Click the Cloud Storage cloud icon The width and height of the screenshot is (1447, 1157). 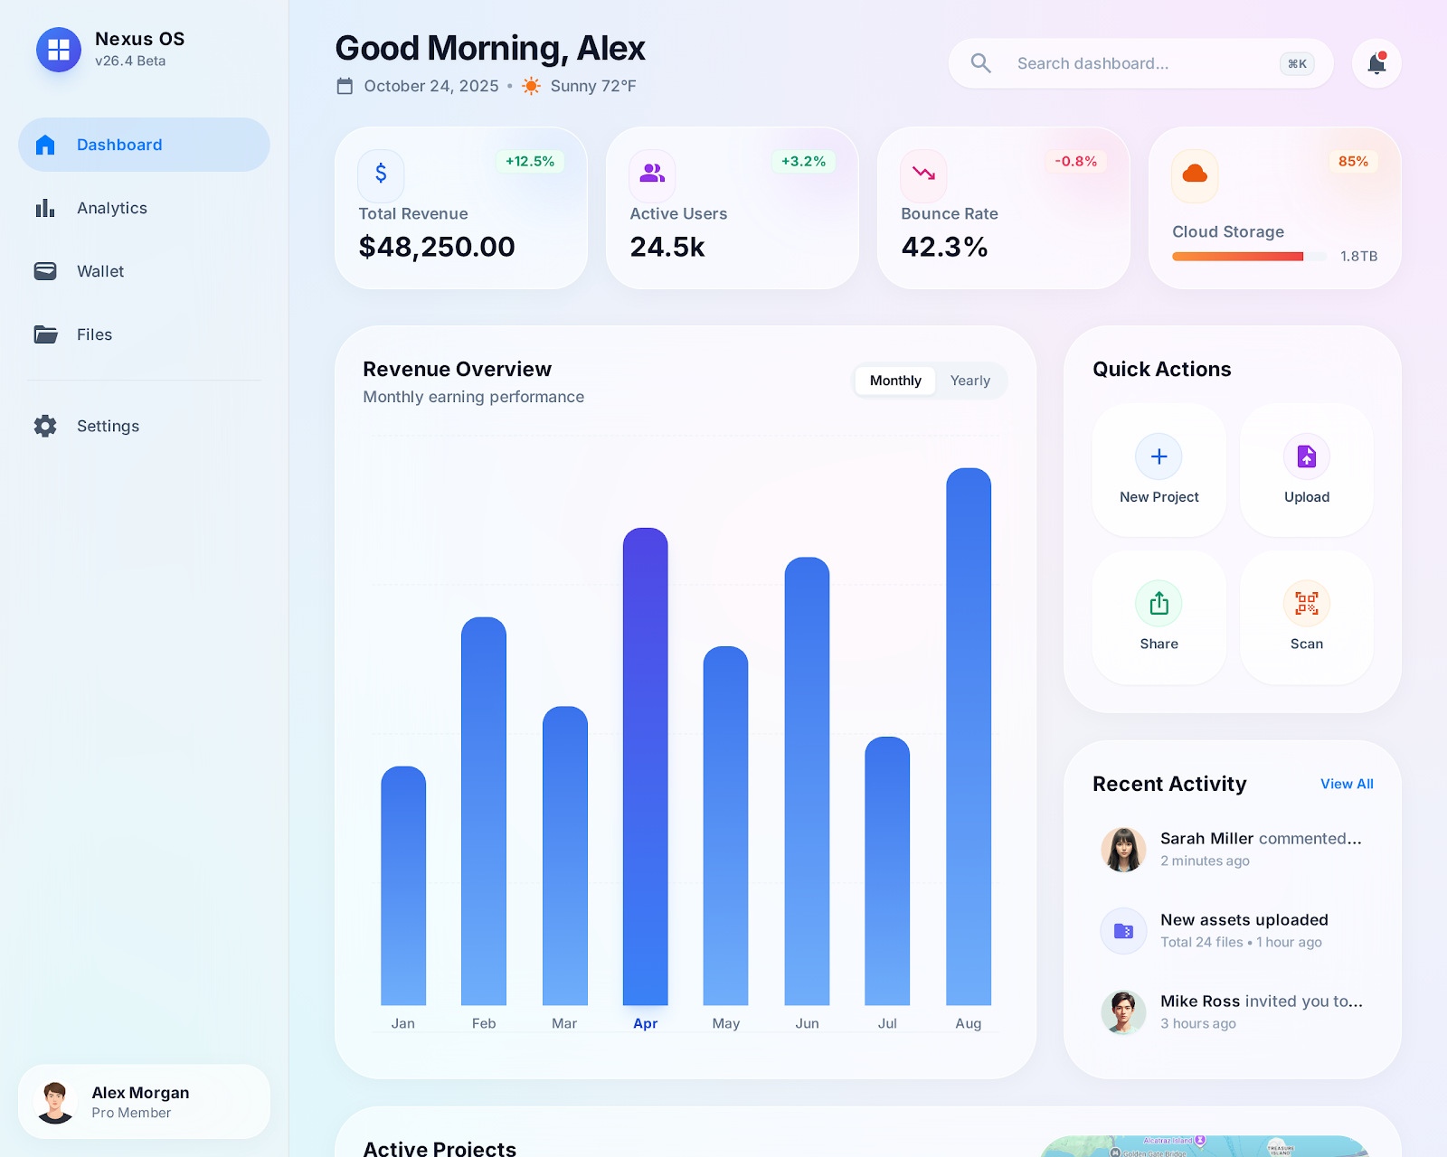click(x=1195, y=174)
